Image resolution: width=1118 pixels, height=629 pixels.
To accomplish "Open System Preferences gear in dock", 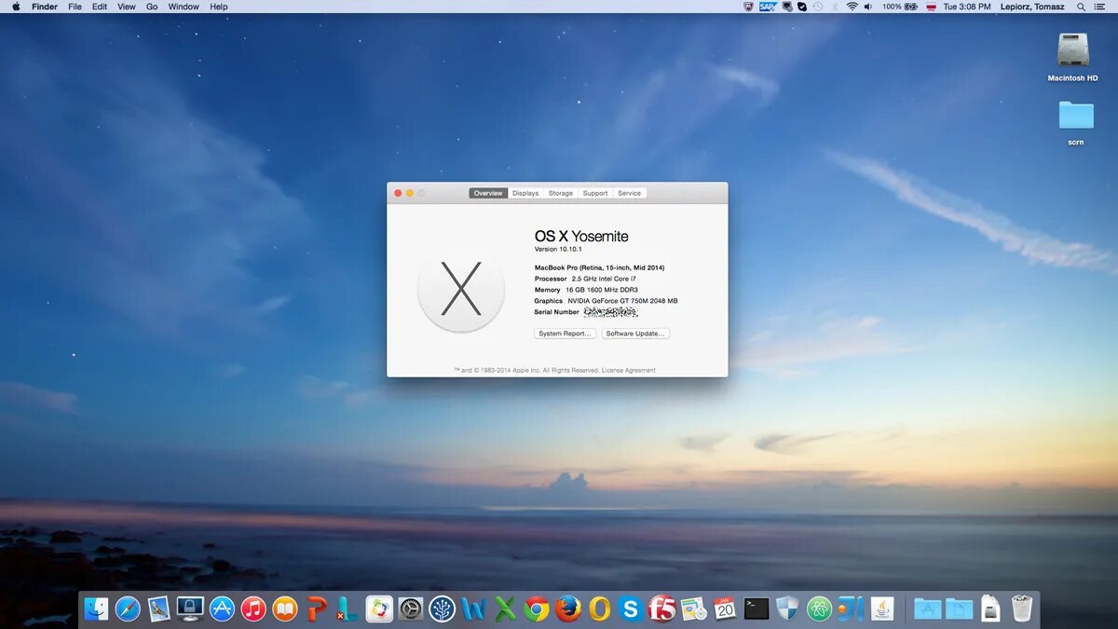I will 411,609.
